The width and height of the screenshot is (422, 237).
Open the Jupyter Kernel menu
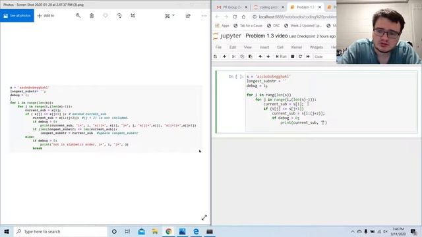click(296, 47)
